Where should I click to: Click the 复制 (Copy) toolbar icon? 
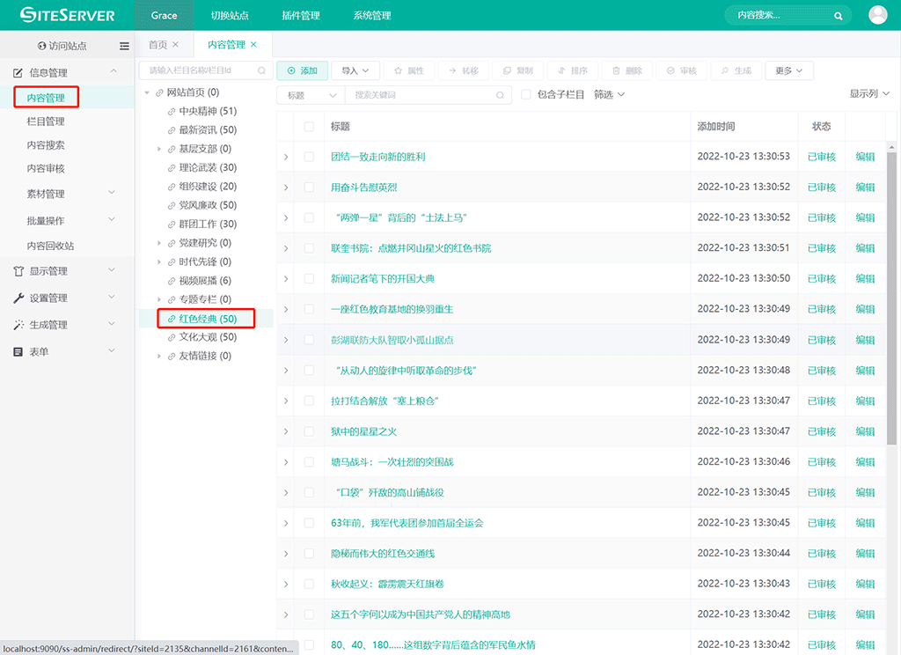[x=517, y=70]
